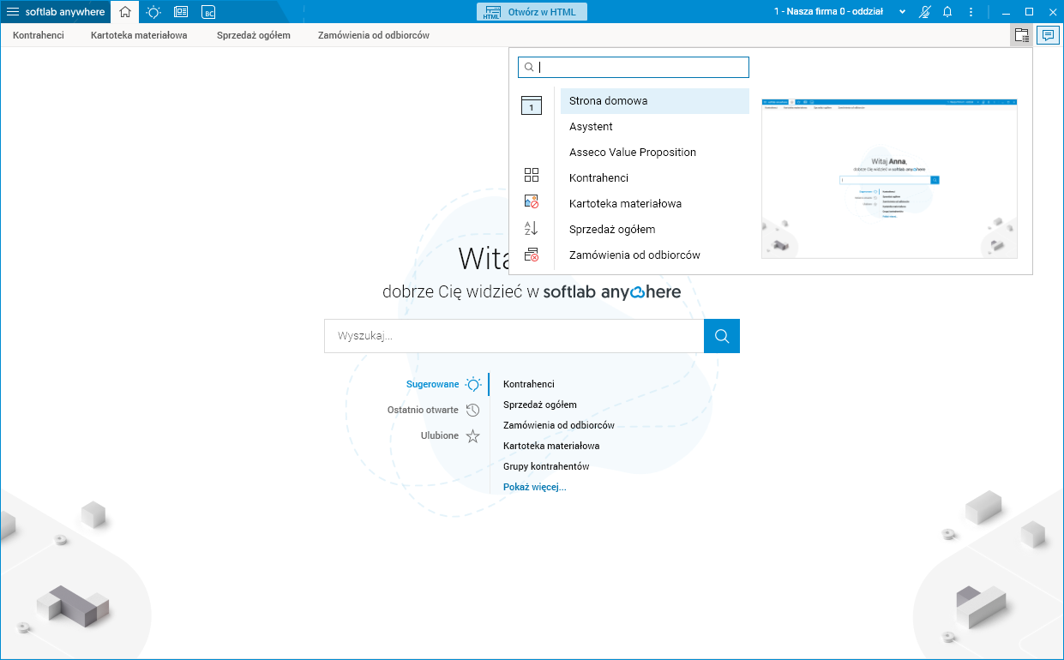Open the three-dot more options menu
1064x660 pixels.
971,12
